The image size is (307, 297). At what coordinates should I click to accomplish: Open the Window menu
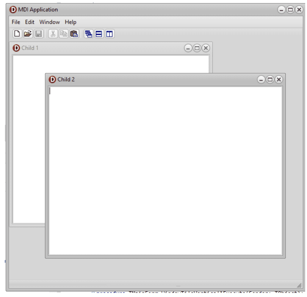pyautogui.click(x=49, y=22)
